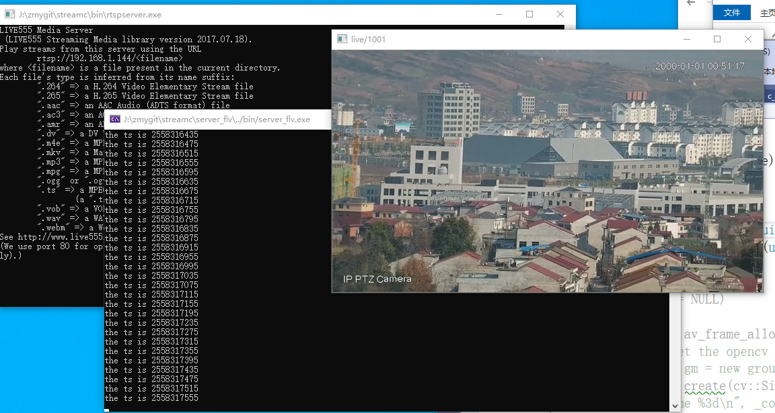The height and width of the screenshot is (413, 775).
Task: Click the back arrow in background window
Action: (x=692, y=3)
